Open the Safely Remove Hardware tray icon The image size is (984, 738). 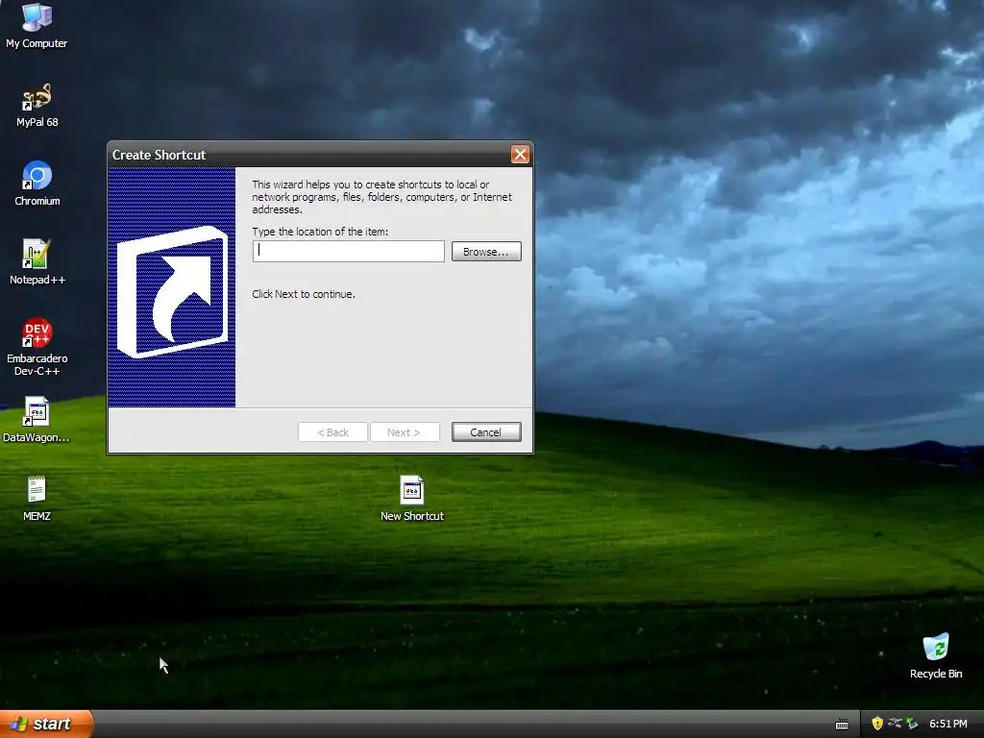912,724
